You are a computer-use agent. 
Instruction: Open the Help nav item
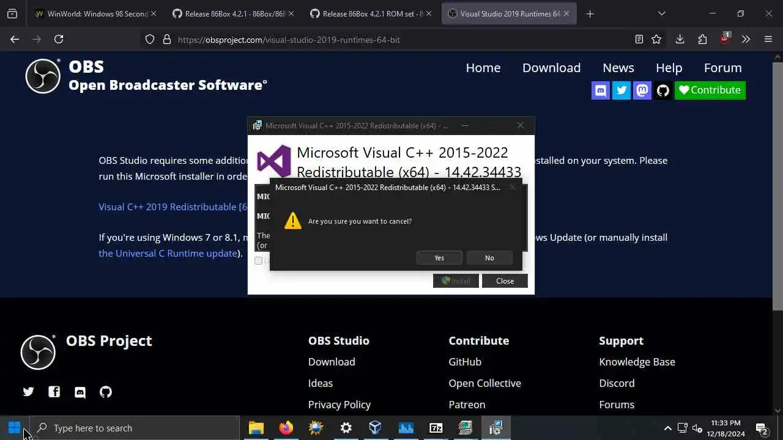pyautogui.click(x=669, y=68)
